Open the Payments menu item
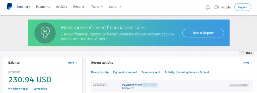Viewport: 257px width, 93px height. point(43,7)
